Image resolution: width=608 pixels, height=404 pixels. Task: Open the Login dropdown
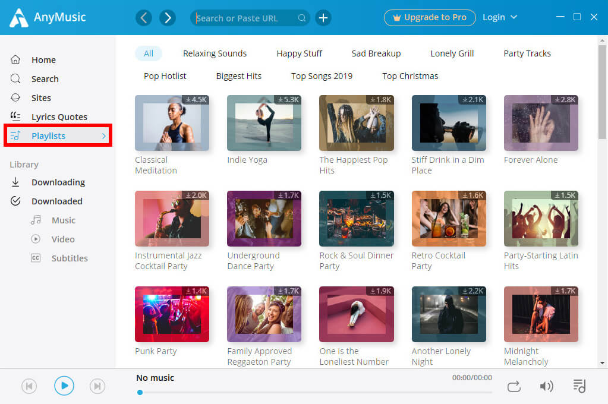tap(500, 17)
